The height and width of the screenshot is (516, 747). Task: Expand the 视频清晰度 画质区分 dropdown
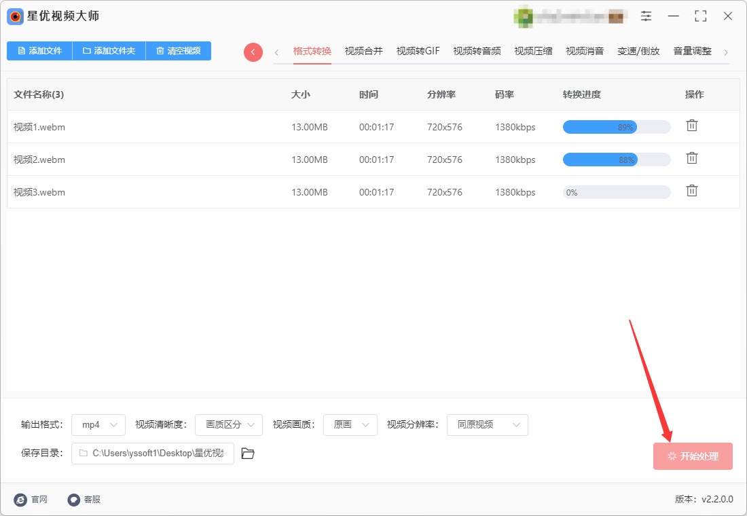[229, 425]
